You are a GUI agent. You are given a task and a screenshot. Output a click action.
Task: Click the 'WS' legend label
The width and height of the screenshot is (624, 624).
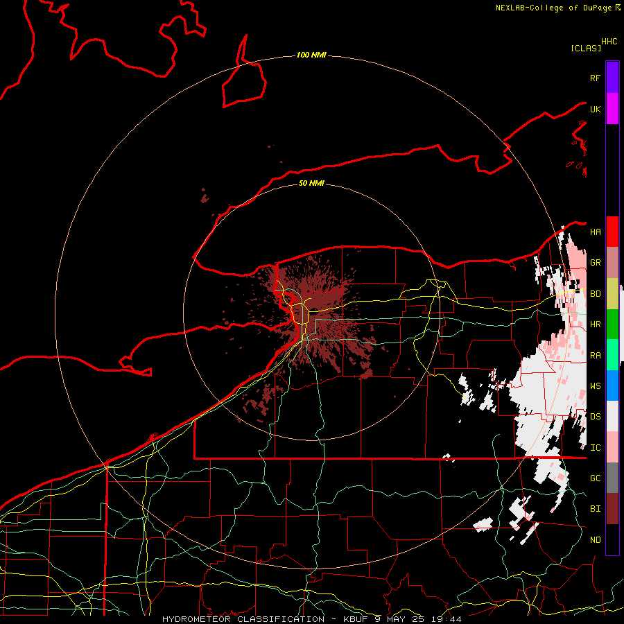tap(596, 386)
